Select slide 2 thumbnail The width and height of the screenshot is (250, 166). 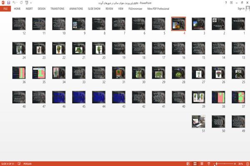point(218,24)
